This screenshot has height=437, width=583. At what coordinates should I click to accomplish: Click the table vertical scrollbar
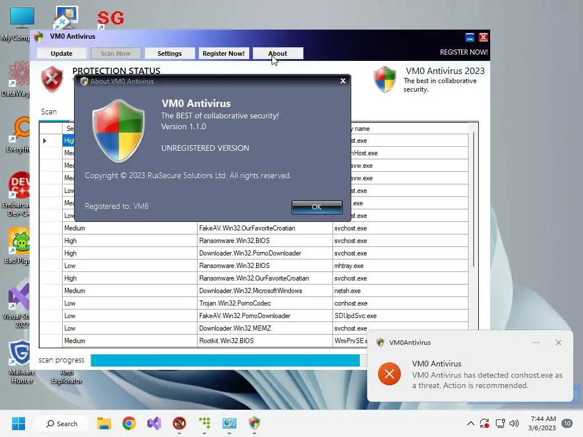tap(473, 199)
